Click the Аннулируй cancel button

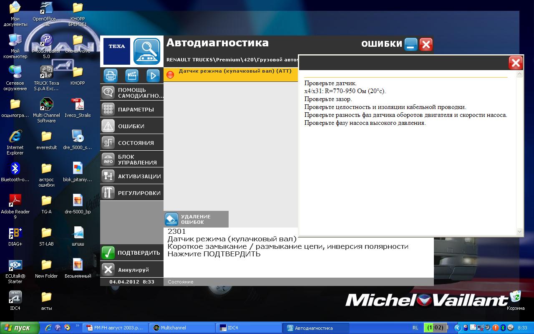[x=132, y=270]
